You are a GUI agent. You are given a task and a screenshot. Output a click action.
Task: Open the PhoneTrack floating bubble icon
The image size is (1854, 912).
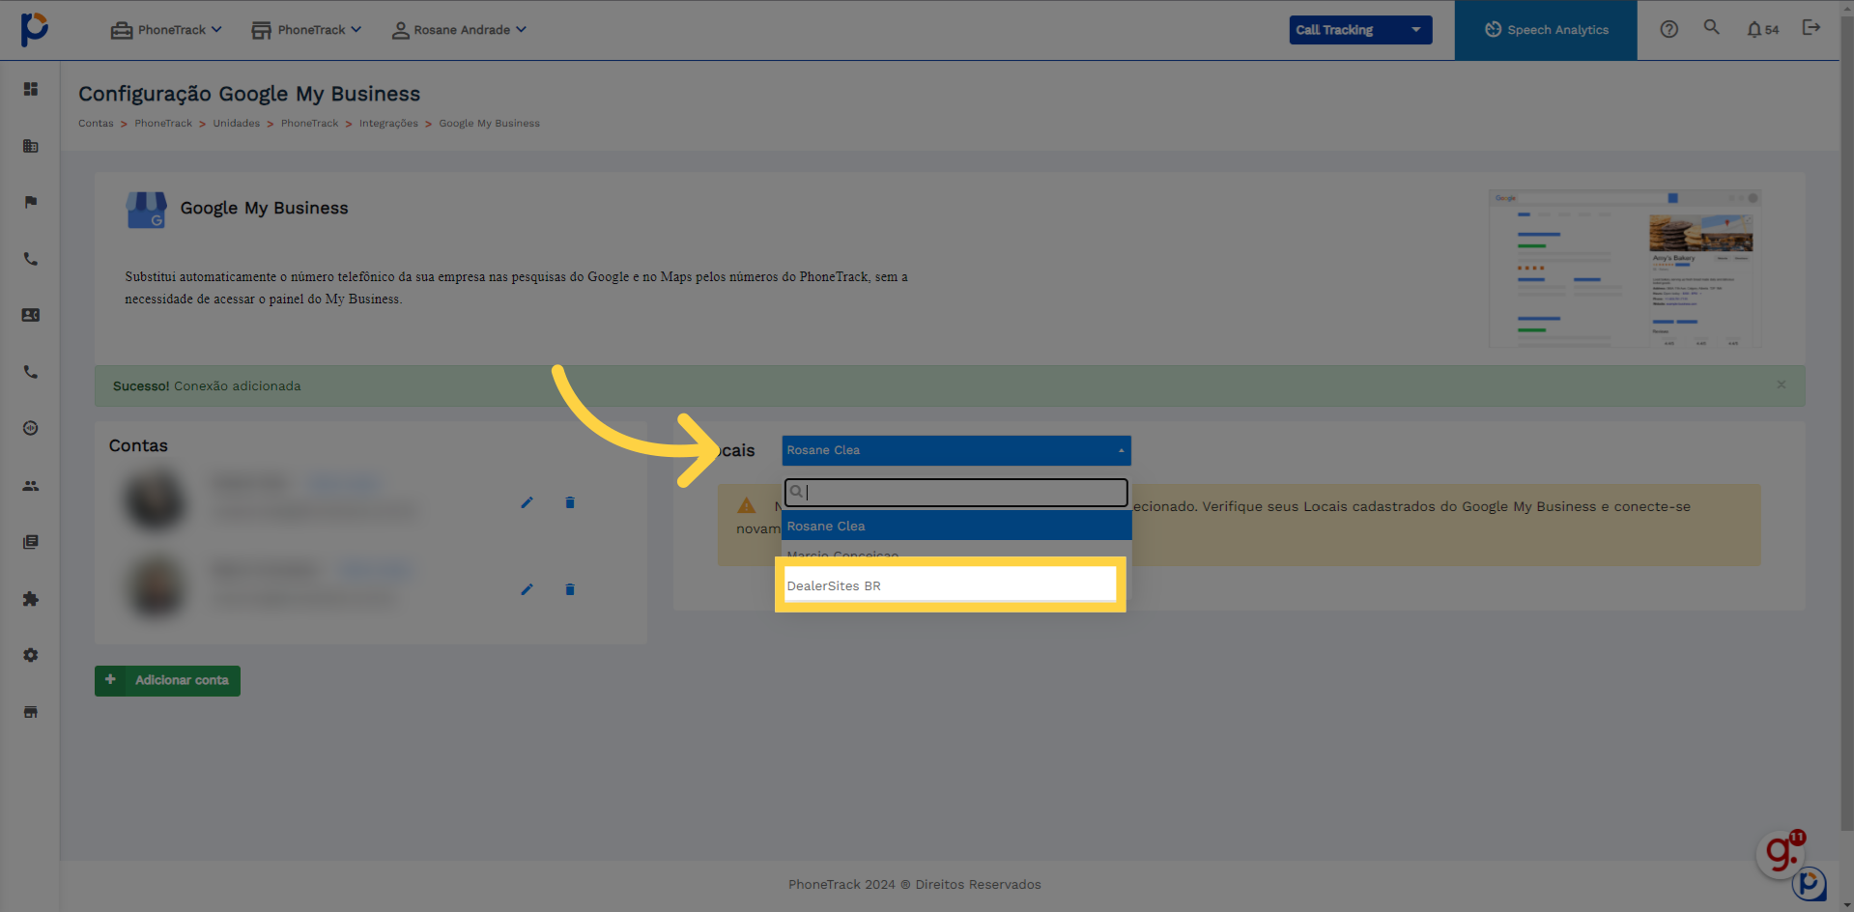pyautogui.click(x=1810, y=884)
